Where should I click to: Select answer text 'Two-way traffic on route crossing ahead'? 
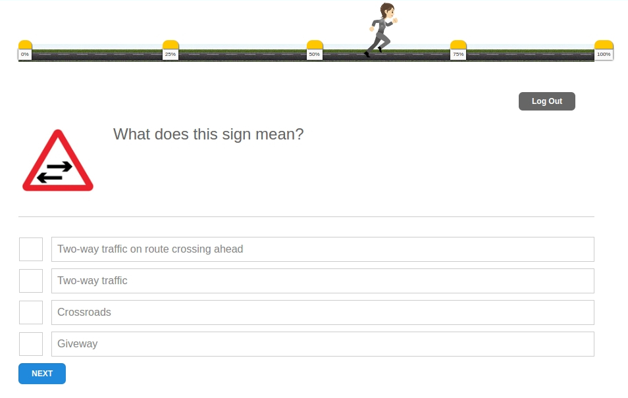click(150, 249)
